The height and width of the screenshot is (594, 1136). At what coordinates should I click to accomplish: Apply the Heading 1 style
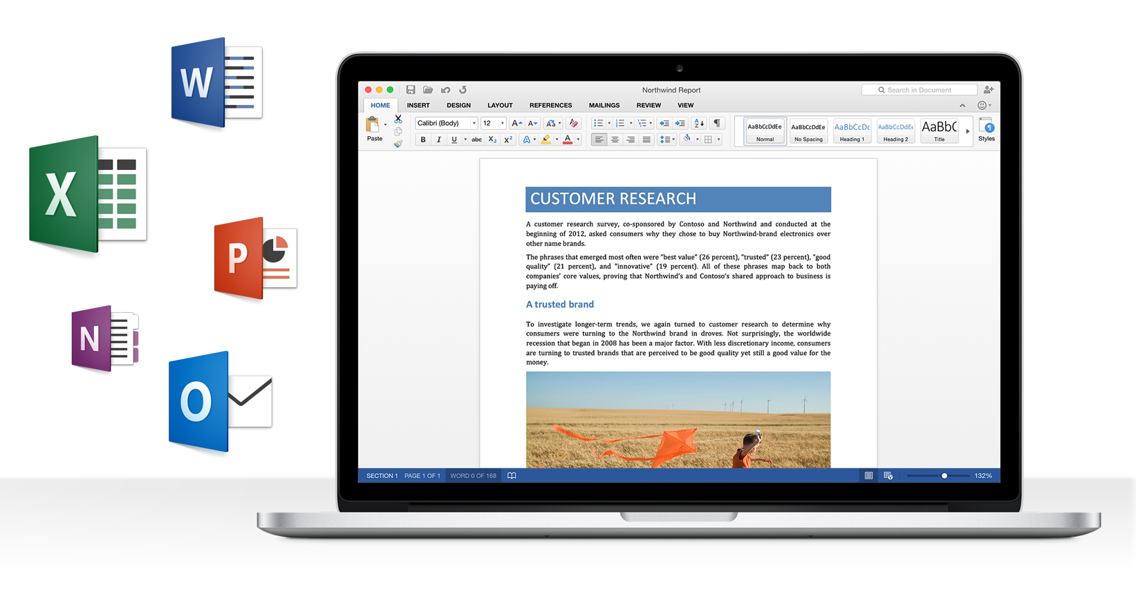[x=852, y=131]
